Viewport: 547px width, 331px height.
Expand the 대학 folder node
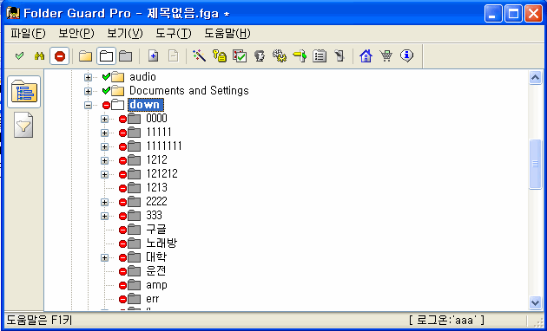point(104,258)
